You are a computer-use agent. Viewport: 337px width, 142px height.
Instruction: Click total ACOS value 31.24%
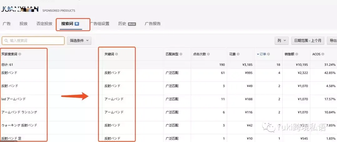coord(330,64)
